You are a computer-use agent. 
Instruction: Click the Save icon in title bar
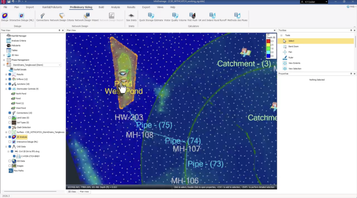9,1
